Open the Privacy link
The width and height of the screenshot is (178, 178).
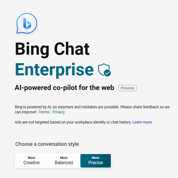(59, 112)
